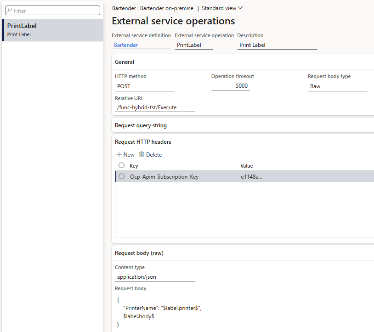
Task: Collapse the Request query string section
Action: [x=141, y=125]
